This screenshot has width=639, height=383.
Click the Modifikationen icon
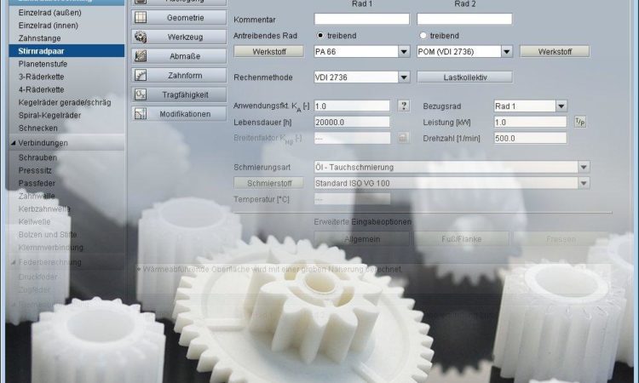coord(141,113)
